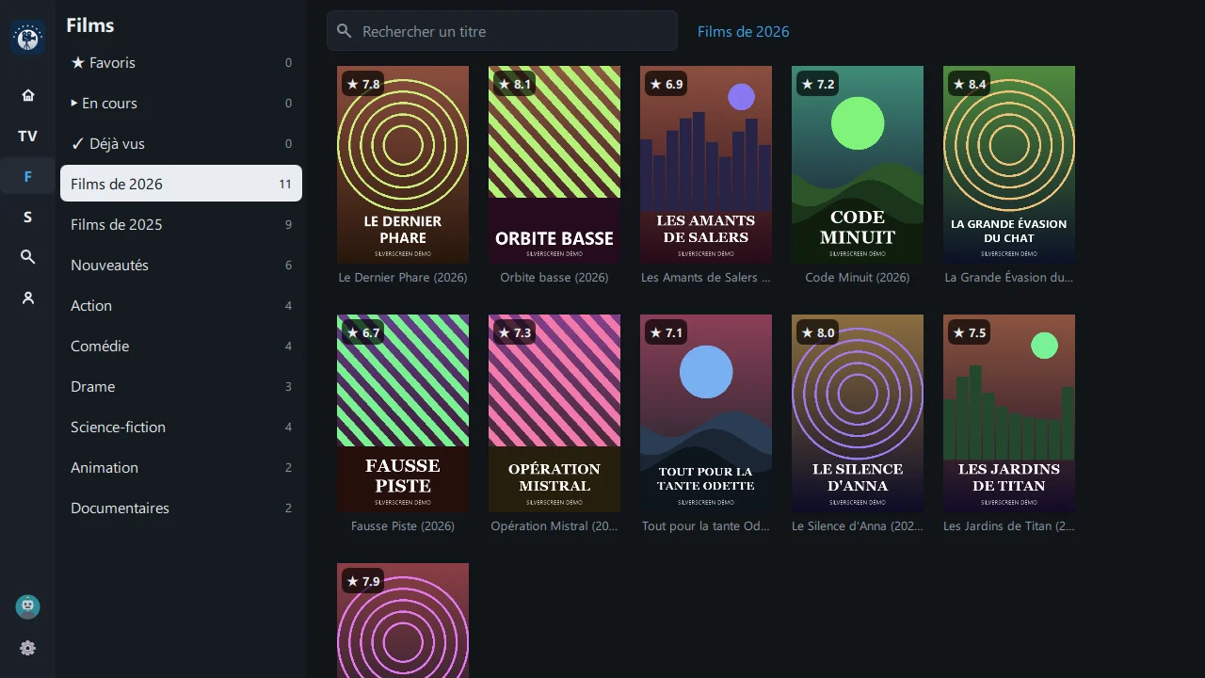The image size is (1205, 678).
Task: Select the Science-fiction category
Action: tap(181, 428)
